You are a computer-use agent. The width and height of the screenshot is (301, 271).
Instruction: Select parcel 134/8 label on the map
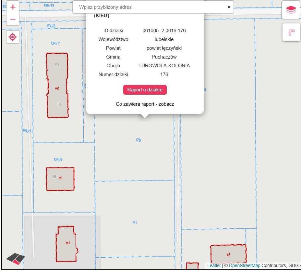[51, 26]
